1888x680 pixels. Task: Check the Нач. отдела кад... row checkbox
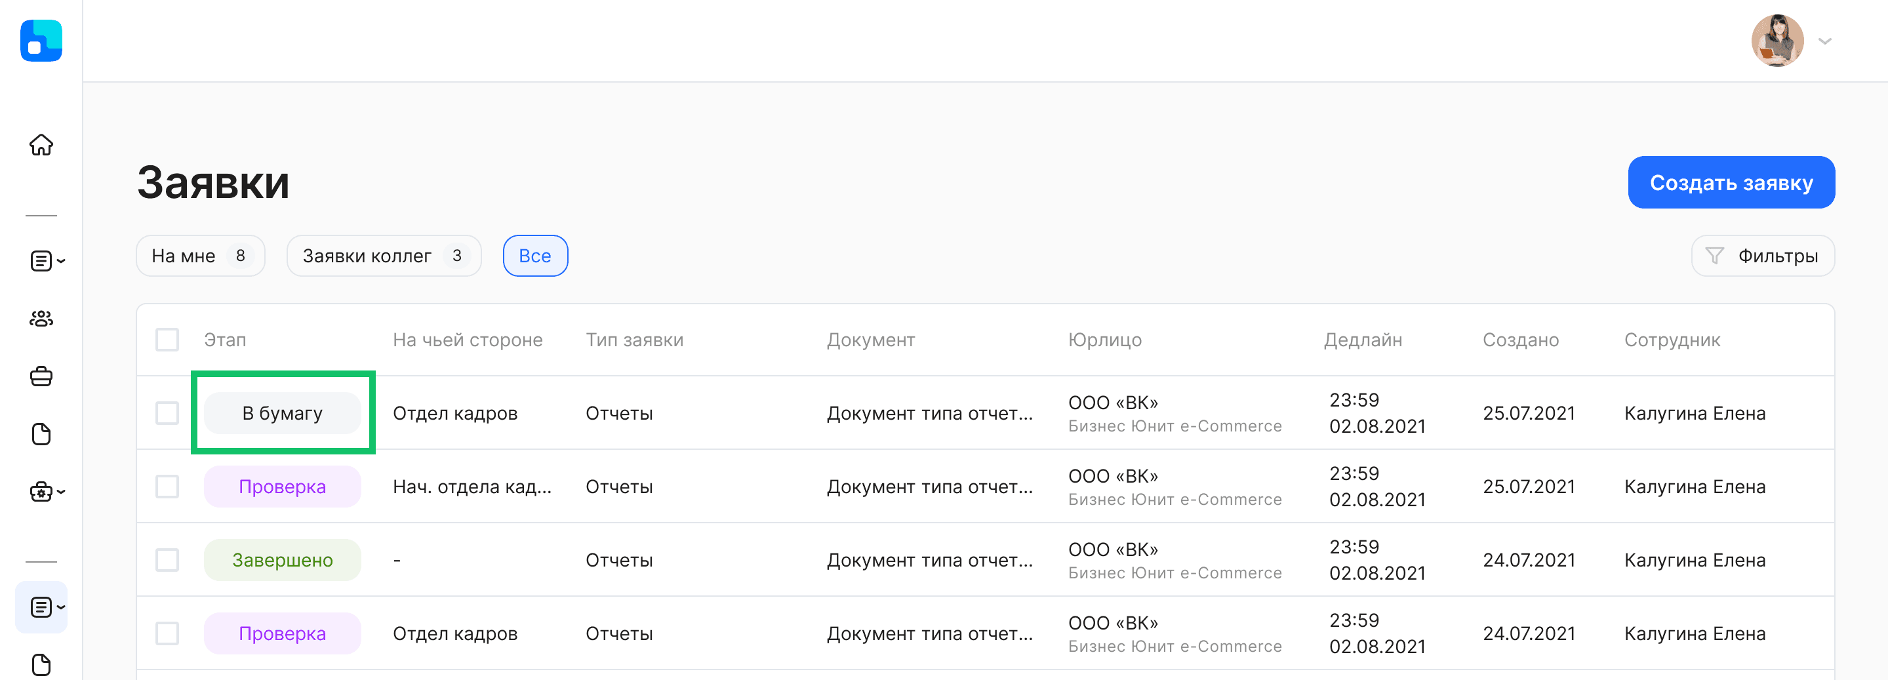167,487
